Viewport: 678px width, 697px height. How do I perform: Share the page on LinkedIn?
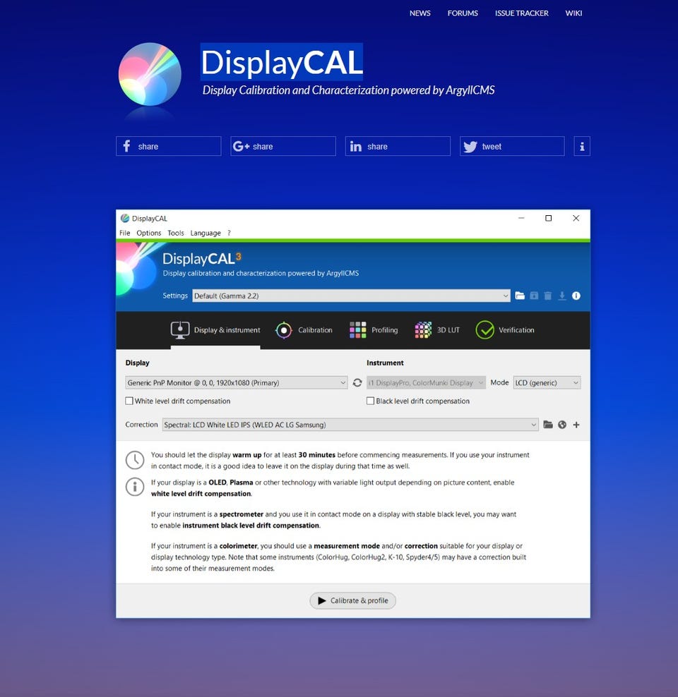(398, 146)
